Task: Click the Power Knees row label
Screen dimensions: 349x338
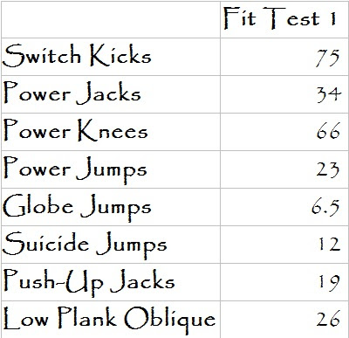Action: pyautogui.click(x=111, y=132)
